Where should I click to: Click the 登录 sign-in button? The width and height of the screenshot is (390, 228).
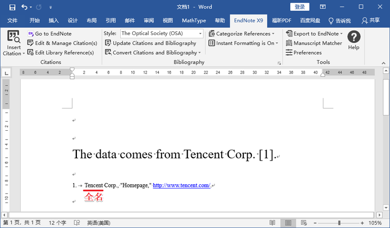300,6
